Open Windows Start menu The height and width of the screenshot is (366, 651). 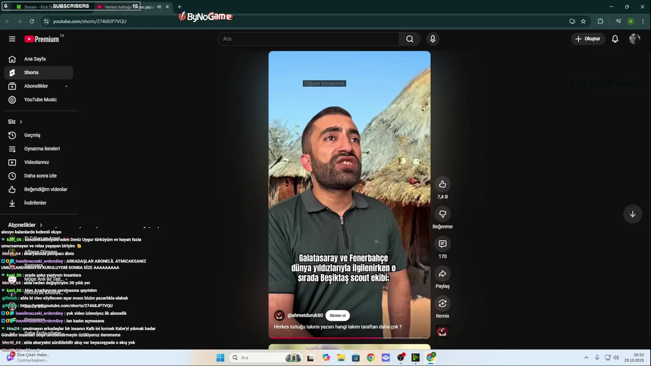(x=220, y=358)
